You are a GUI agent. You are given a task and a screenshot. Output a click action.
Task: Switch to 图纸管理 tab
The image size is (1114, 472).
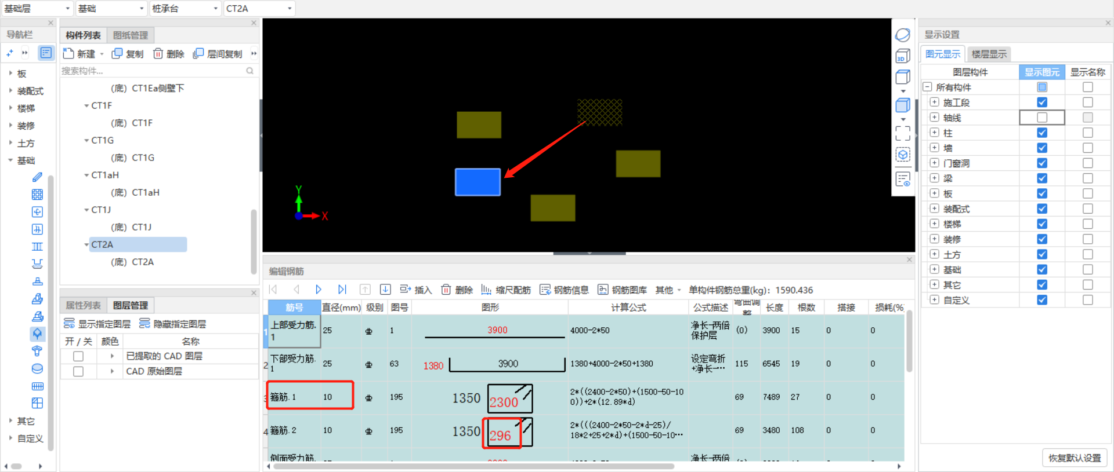point(131,35)
